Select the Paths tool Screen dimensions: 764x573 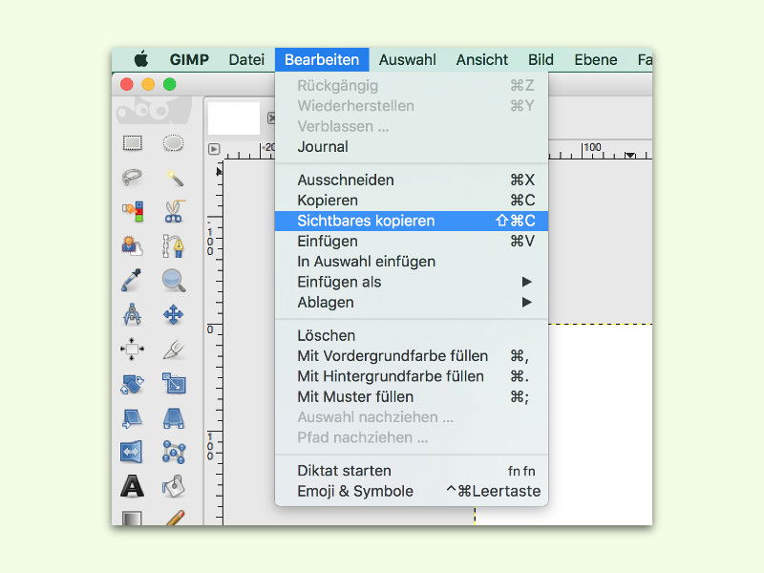click(x=174, y=245)
